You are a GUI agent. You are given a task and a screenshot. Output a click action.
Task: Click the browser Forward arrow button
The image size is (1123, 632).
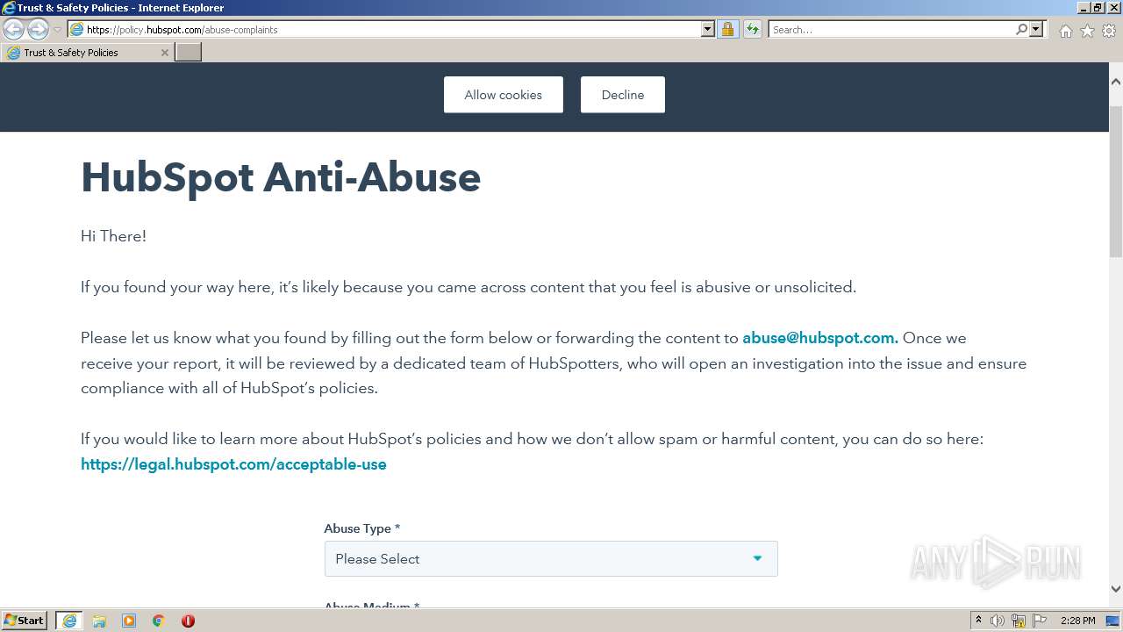38,30
